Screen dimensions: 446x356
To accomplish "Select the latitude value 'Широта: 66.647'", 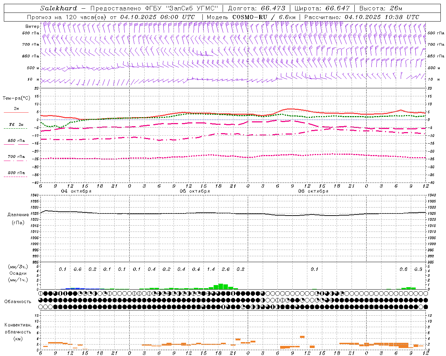I will pos(322,8).
